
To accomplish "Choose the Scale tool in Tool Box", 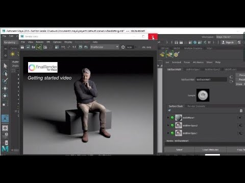I will [x=5, y=104].
